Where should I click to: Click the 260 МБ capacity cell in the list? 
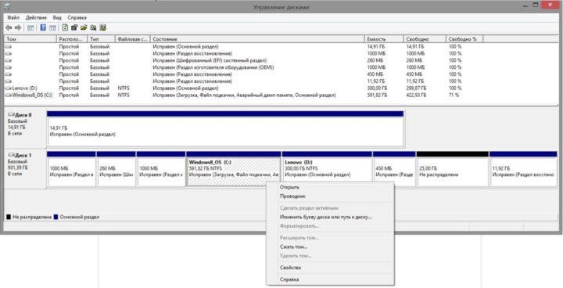375,60
